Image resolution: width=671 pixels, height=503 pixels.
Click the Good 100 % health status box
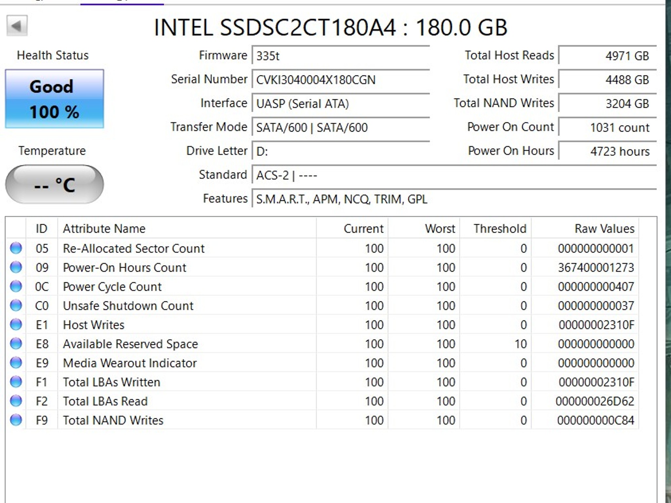(54, 99)
